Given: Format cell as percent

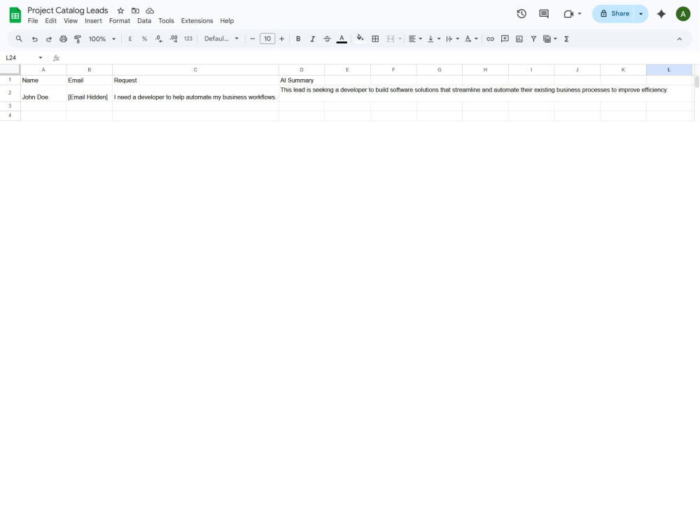Looking at the screenshot, I should point(144,38).
